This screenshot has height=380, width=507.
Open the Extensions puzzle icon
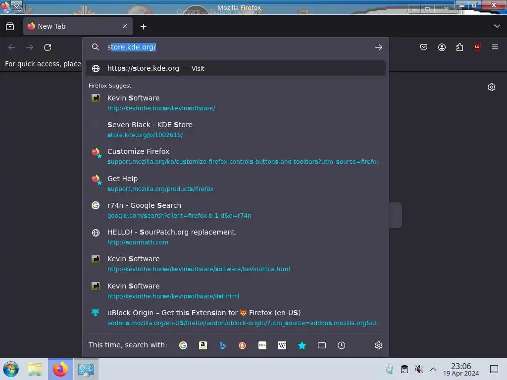tap(459, 47)
